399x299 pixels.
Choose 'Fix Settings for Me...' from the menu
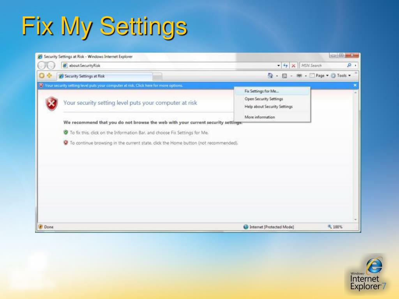[272, 91]
